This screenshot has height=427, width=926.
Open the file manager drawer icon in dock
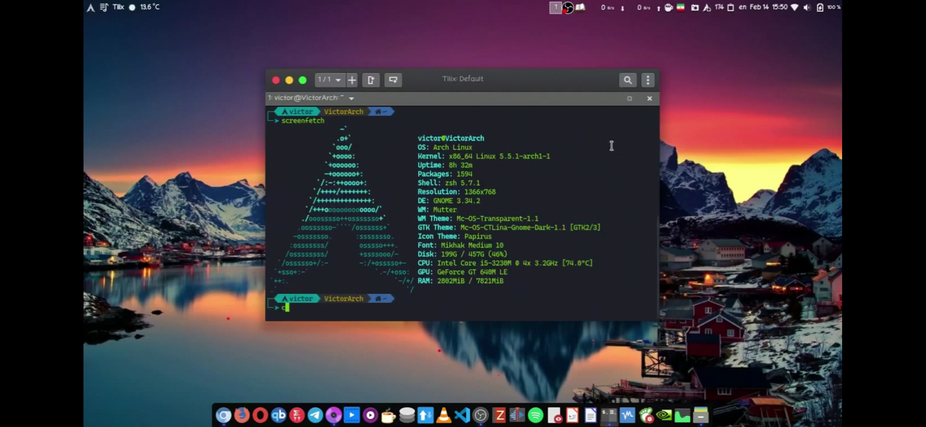coord(701,416)
